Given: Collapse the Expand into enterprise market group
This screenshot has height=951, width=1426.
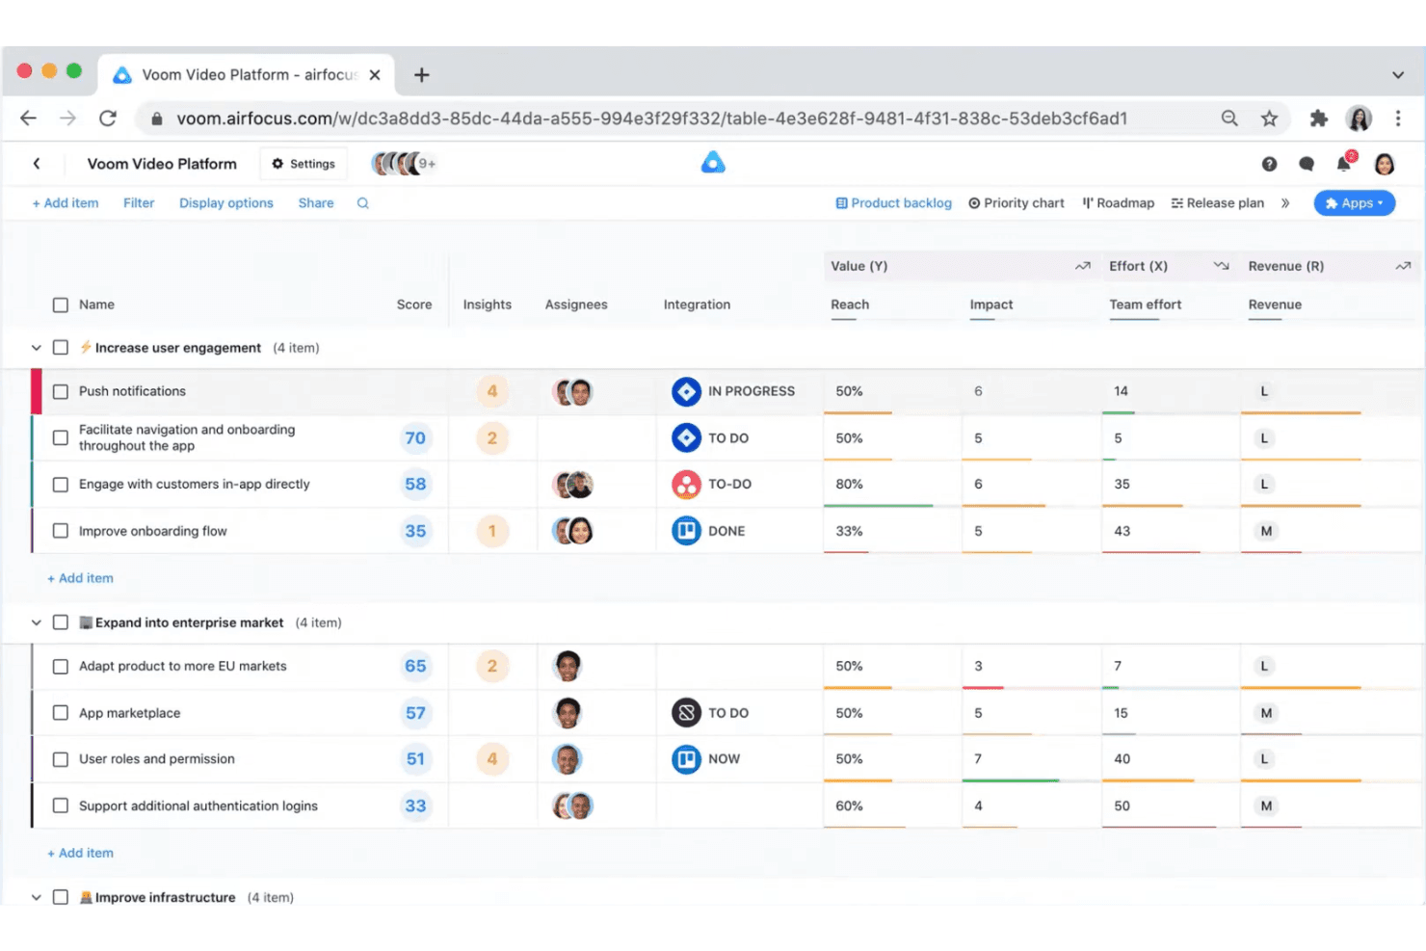Looking at the screenshot, I should [37, 622].
